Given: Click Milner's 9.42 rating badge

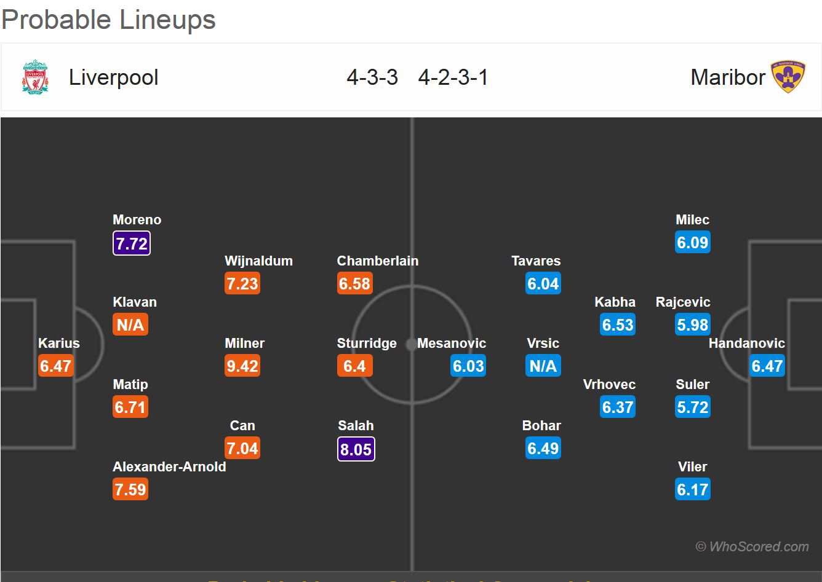Looking at the screenshot, I should (x=242, y=366).
